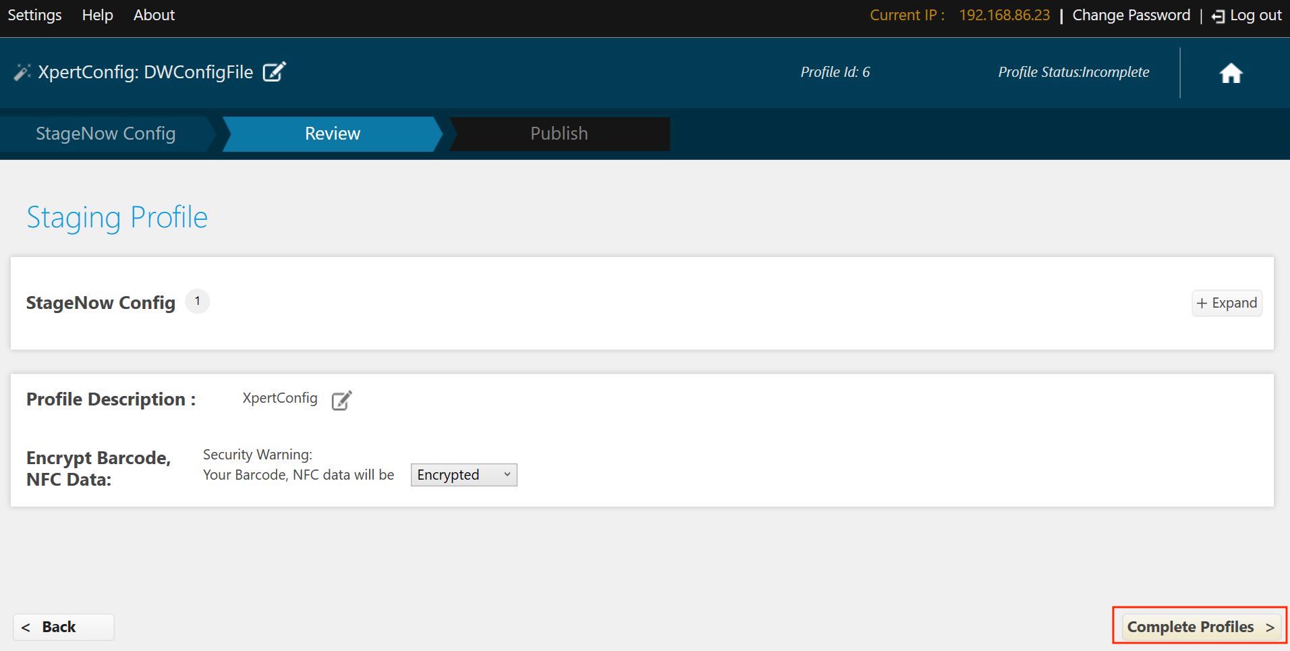
Task: Click the Log out icon
Action: pyautogui.click(x=1218, y=16)
